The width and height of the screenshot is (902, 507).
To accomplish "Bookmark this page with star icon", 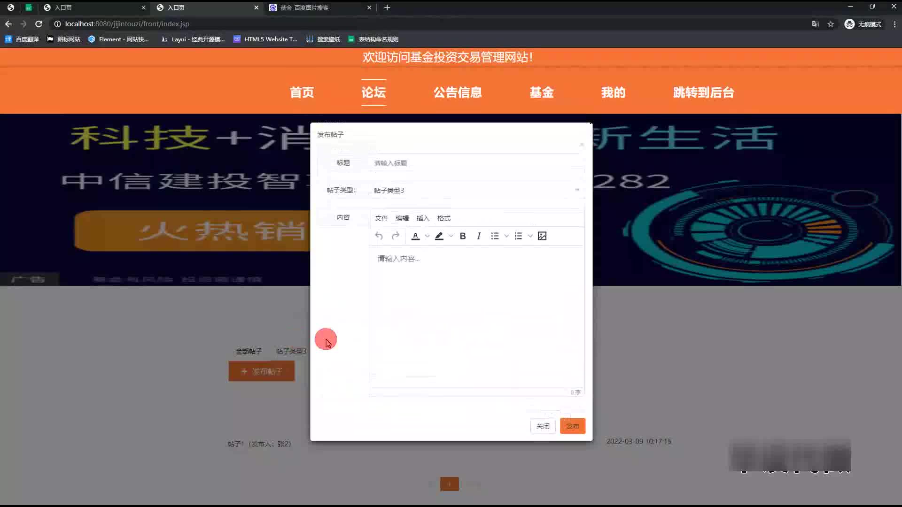I will [x=831, y=24].
